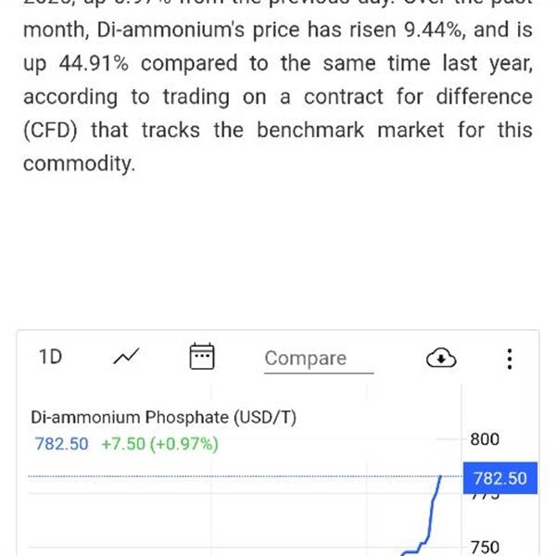This screenshot has width=556, height=556.
Task: Focus the Compare input field
Action: point(319,359)
